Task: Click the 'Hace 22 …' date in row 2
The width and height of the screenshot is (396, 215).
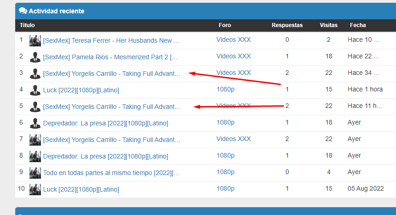Action: point(363,56)
